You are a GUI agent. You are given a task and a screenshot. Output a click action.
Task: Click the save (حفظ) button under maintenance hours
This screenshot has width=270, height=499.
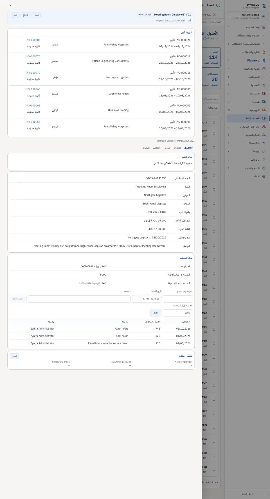coord(156,313)
